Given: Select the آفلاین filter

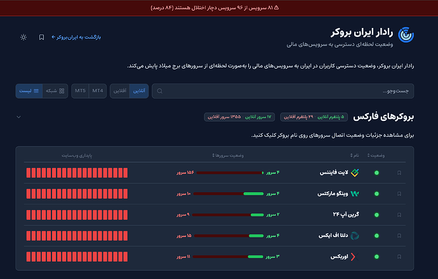Looking at the screenshot, I should point(120,91).
